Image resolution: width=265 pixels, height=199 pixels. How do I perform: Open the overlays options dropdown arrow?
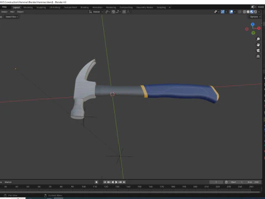click(x=235, y=12)
